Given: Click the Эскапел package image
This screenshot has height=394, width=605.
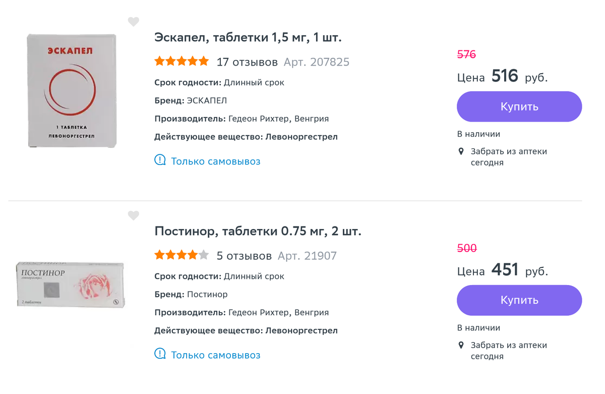Looking at the screenshot, I should coord(72,91).
